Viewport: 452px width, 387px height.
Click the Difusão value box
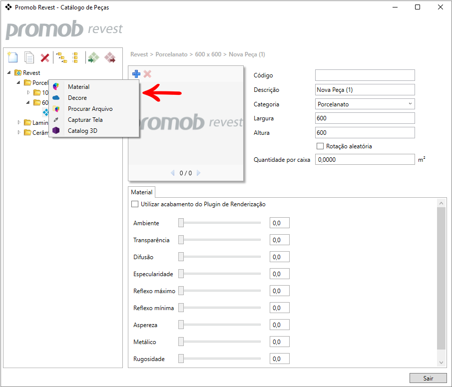click(x=279, y=257)
